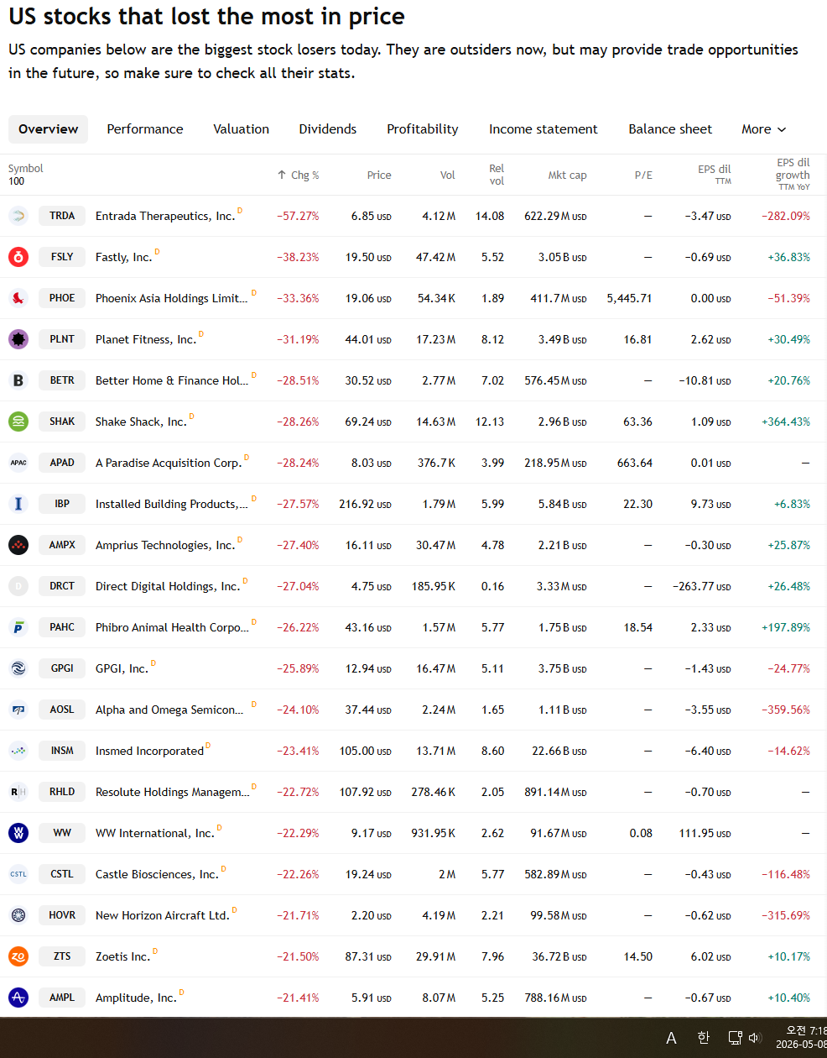The height and width of the screenshot is (1058, 827).
Task: Click the Zoetis orange logo icon
Action: [x=18, y=956]
